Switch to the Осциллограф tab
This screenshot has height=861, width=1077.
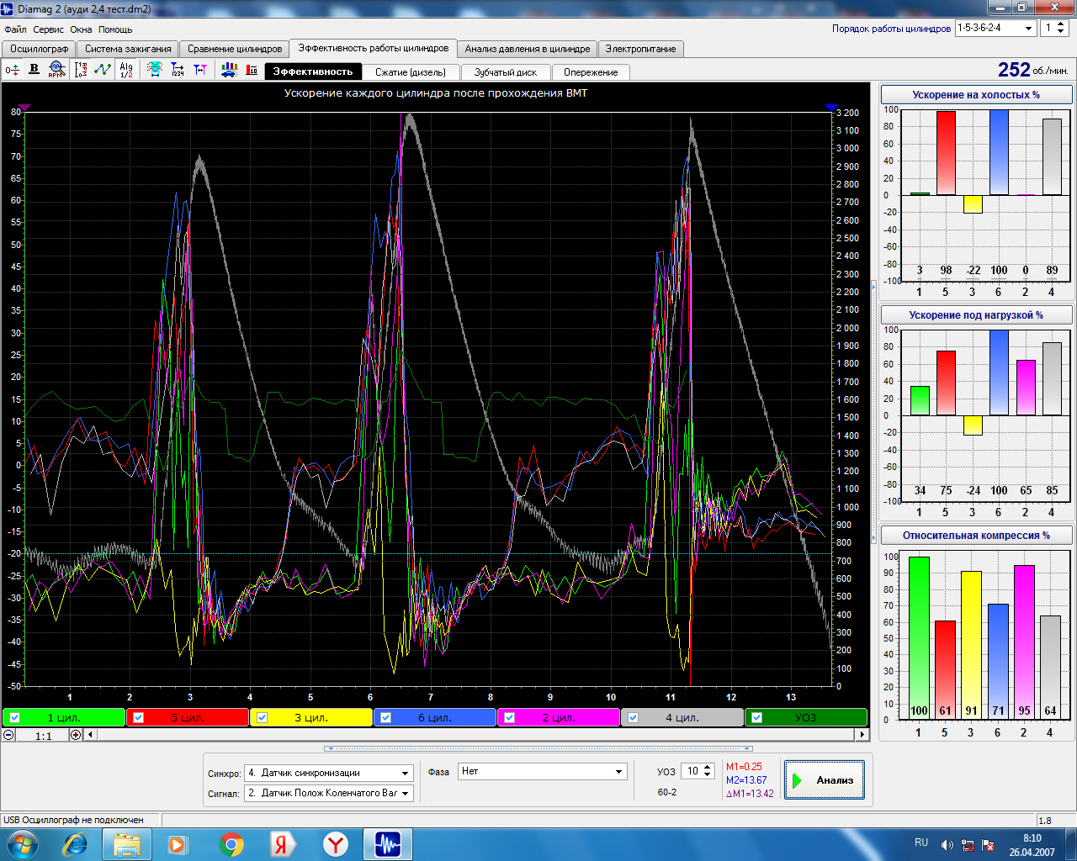(40, 49)
